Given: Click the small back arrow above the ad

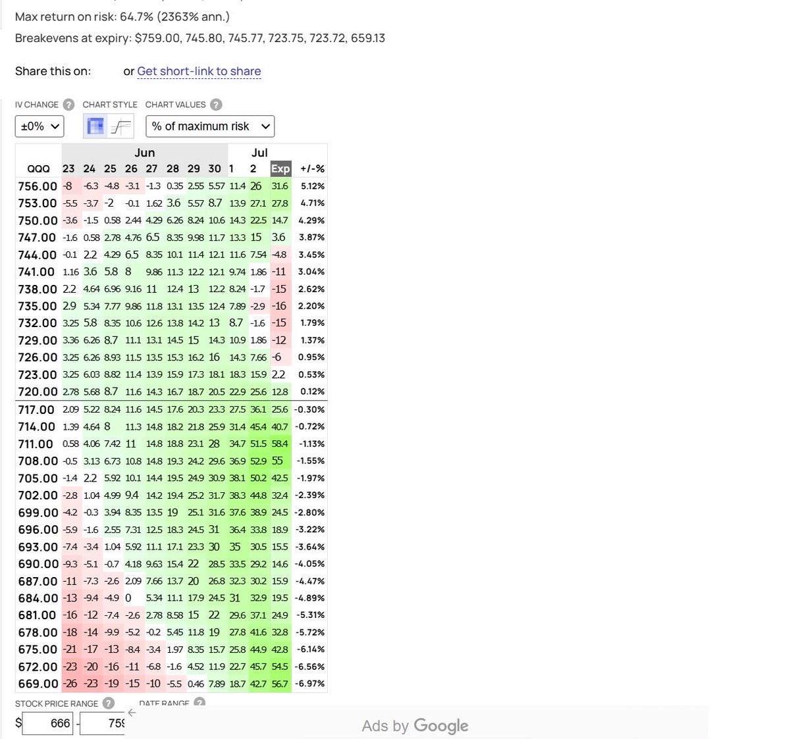Looking at the screenshot, I should pos(132,713).
